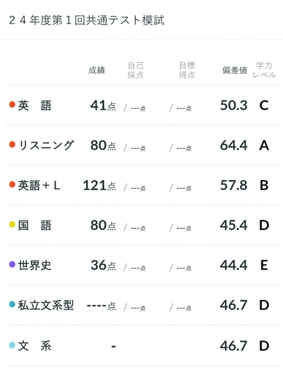Click the 国語 self-score ---点 field
Viewport: 283px width, 372px height.
[138, 228]
